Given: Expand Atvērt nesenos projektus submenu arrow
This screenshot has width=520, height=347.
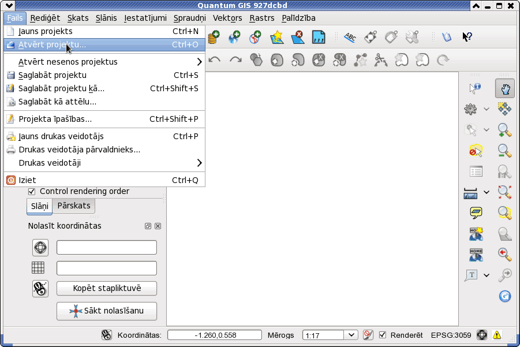Looking at the screenshot, I should click(x=199, y=62).
